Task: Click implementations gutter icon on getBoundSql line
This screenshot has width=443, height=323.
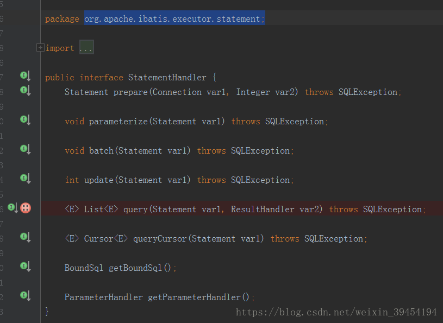Action: click(25, 267)
